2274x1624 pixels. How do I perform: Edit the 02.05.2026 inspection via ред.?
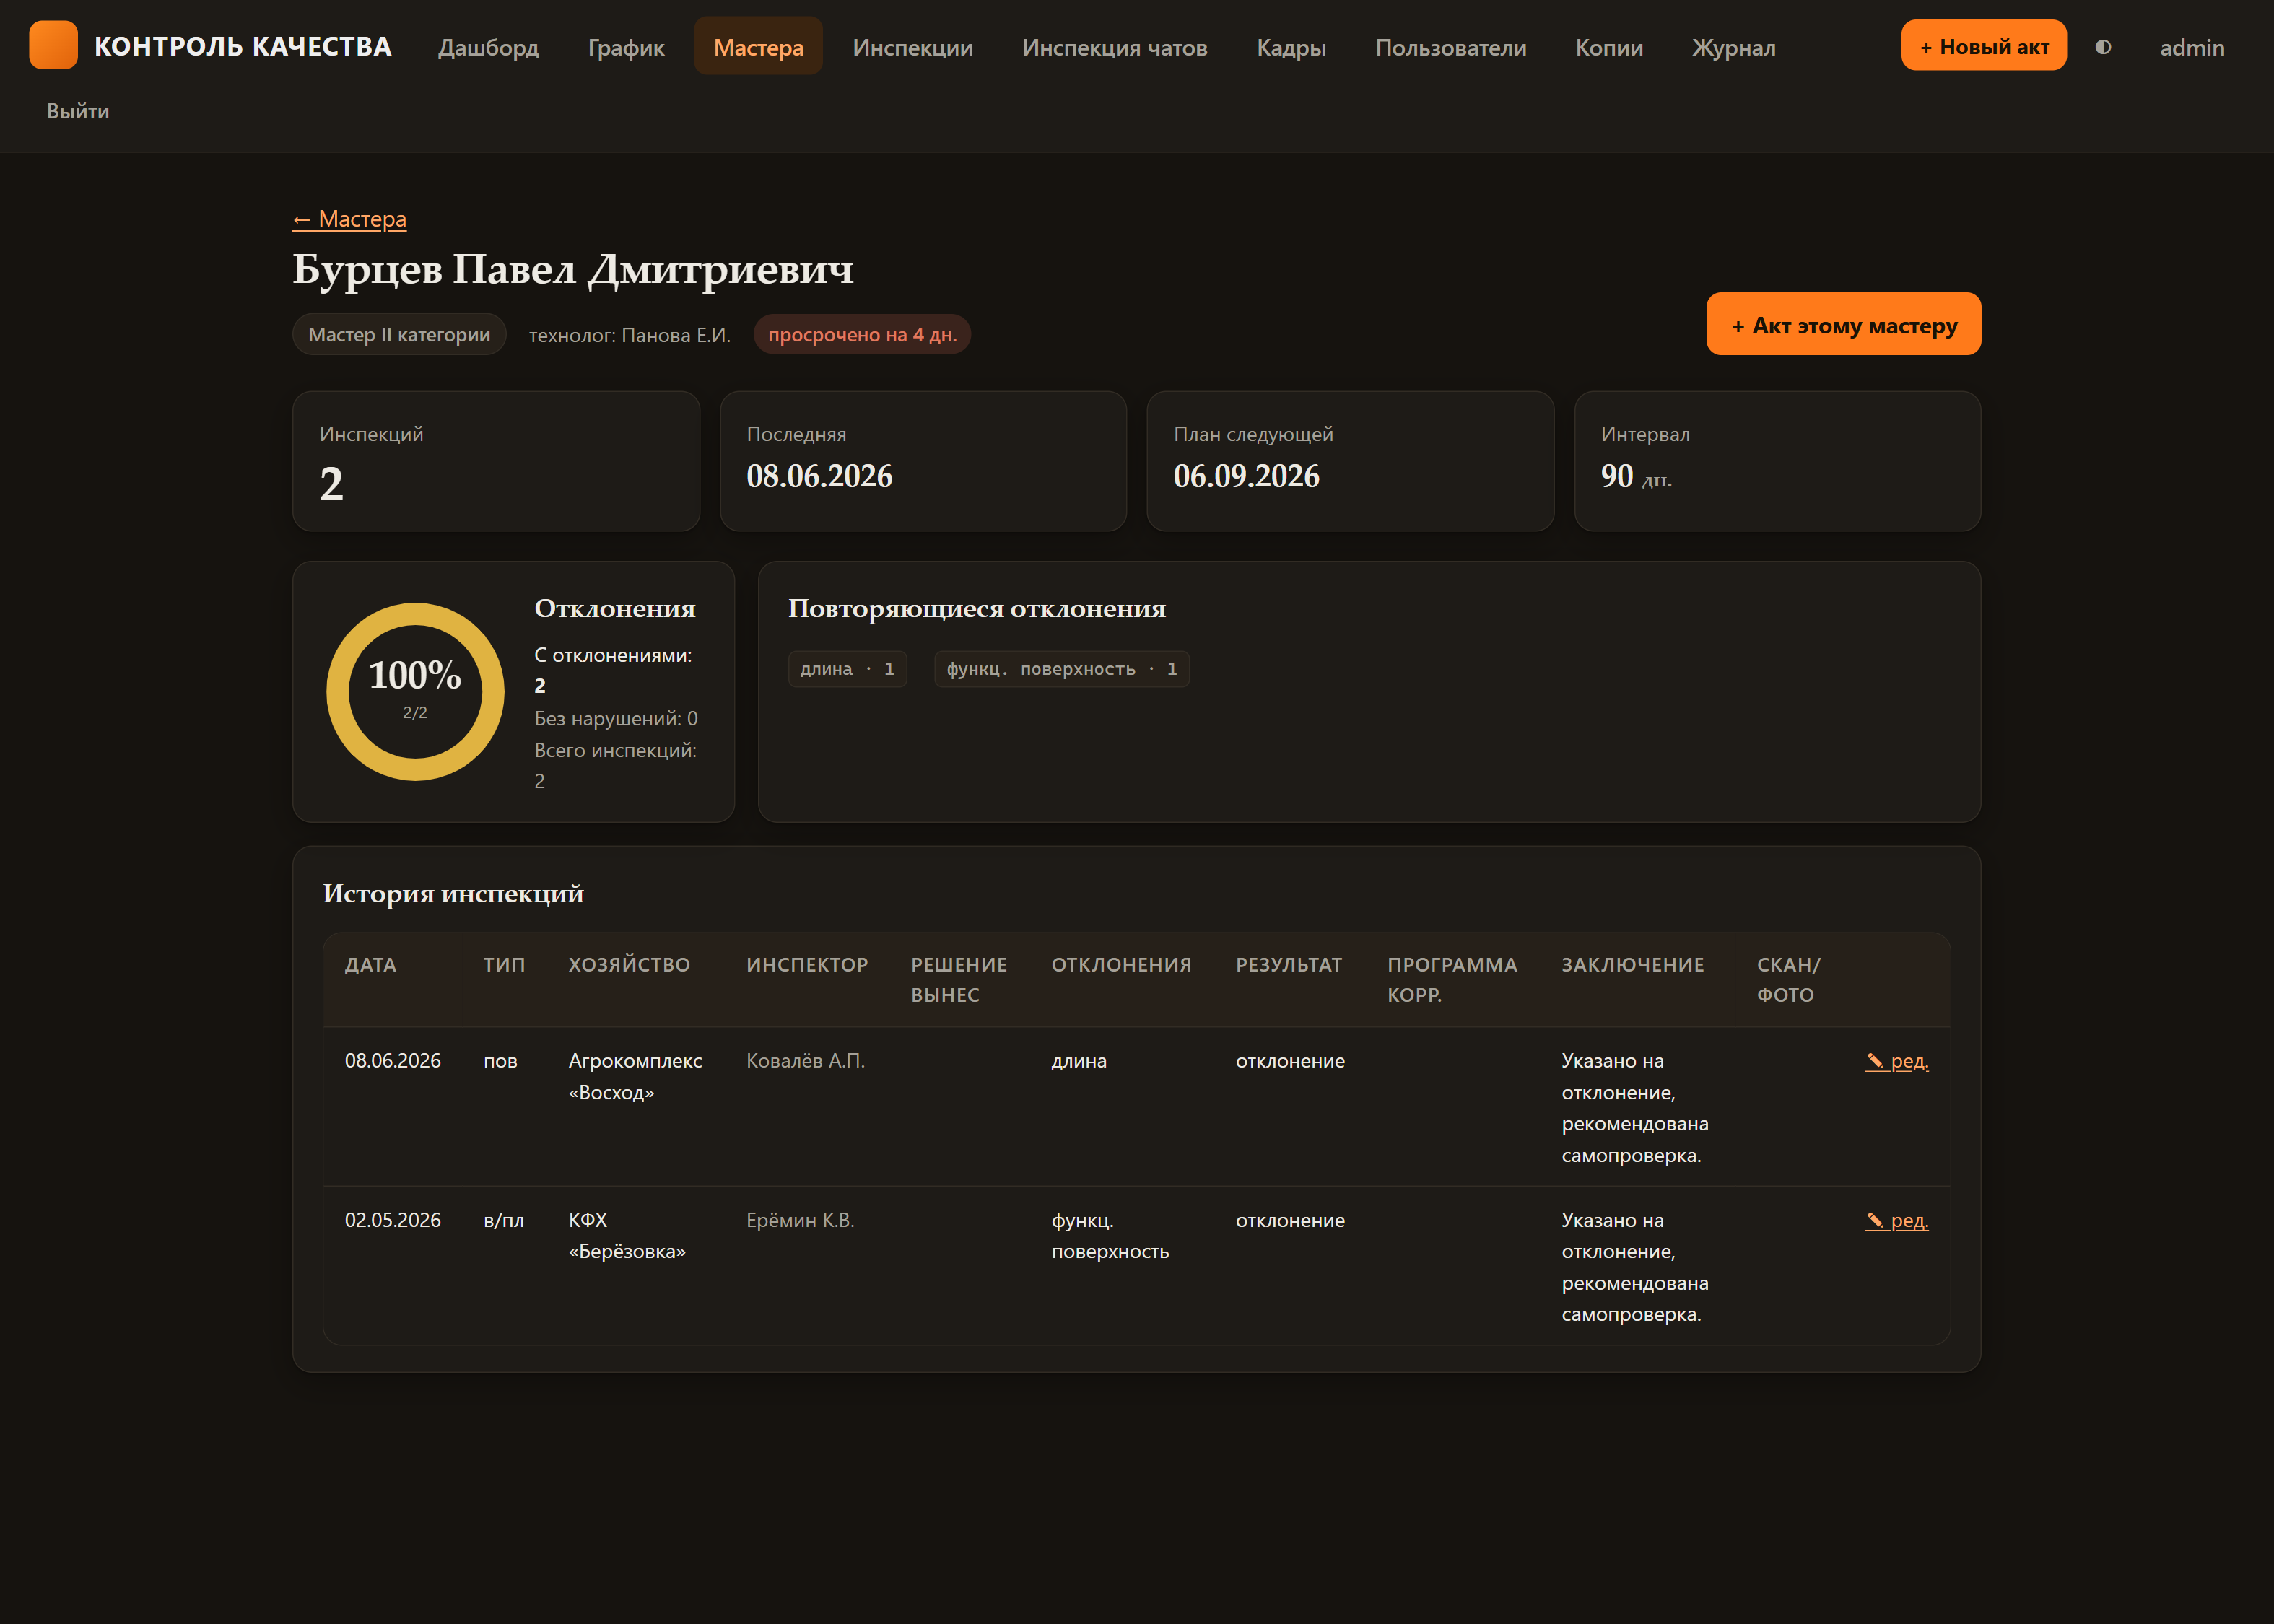1897,1220
